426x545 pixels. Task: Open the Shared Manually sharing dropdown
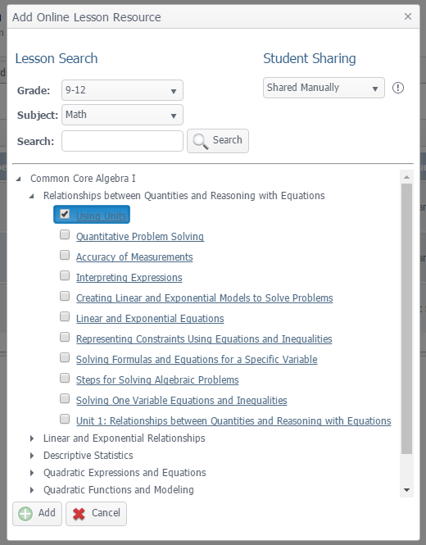(324, 88)
